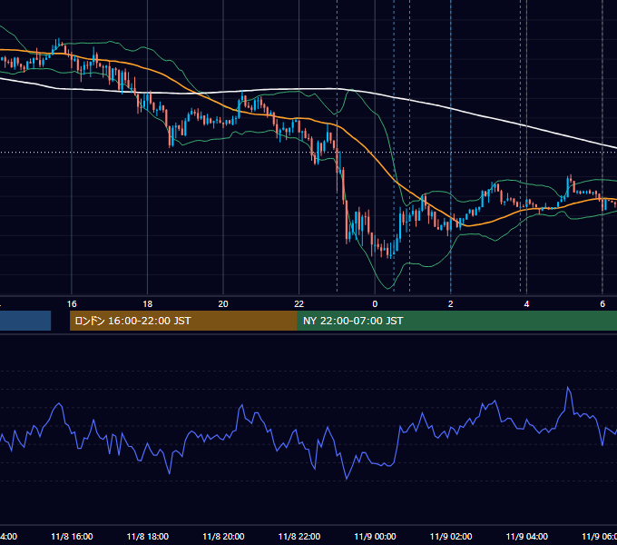617x545 pixels.
Task: Click the 11/8 16:00 date label
Action: coord(72,536)
